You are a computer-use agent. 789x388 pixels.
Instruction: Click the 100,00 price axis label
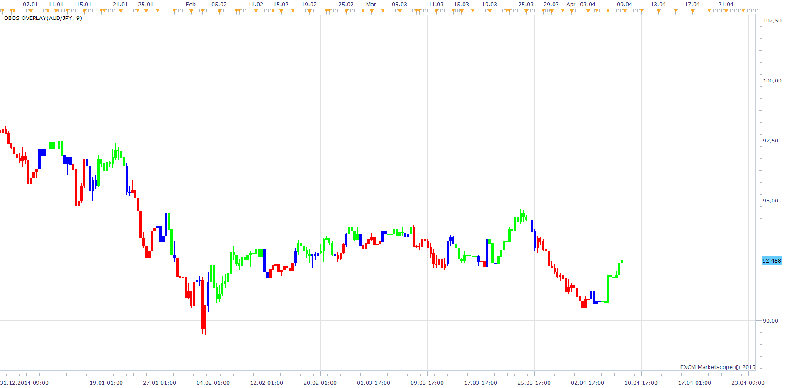(x=772, y=80)
